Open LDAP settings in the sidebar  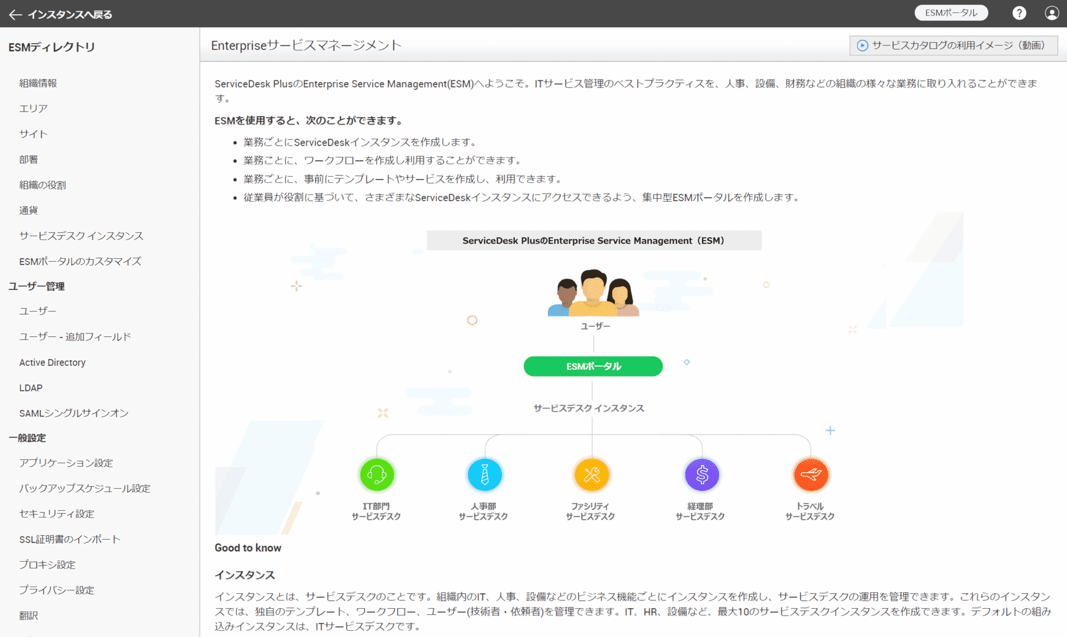(x=31, y=387)
